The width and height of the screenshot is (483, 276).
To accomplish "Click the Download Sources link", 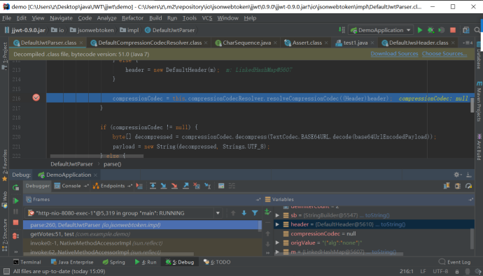I will coord(394,54).
